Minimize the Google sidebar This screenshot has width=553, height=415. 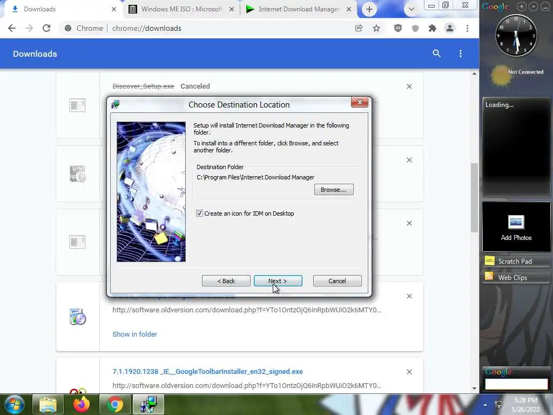(545, 6)
